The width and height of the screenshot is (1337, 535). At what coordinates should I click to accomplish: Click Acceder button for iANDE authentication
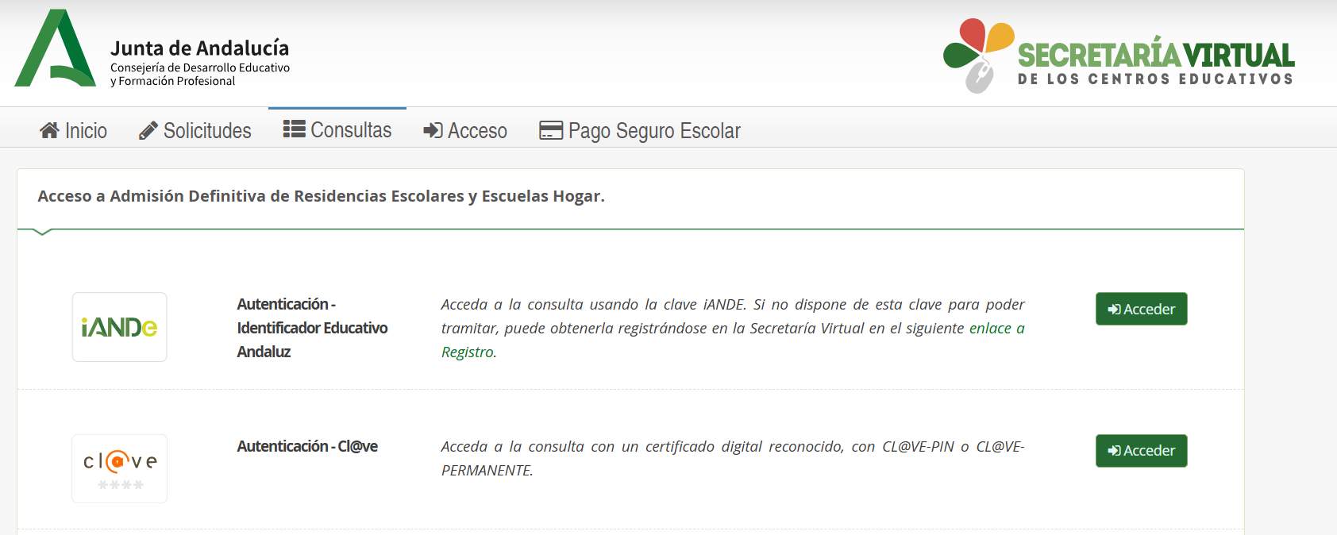1142,309
